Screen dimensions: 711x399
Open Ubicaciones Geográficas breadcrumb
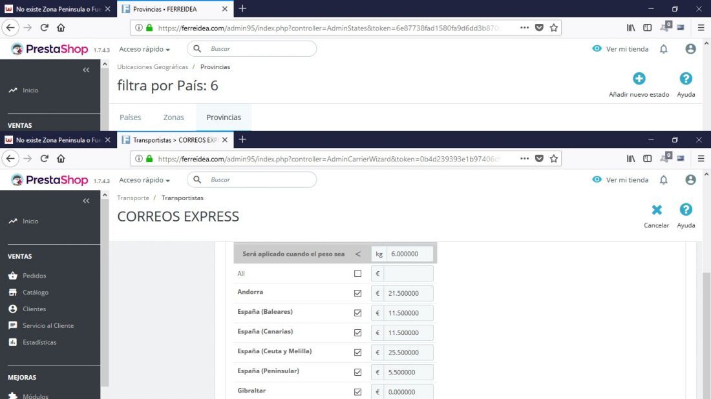[153, 66]
